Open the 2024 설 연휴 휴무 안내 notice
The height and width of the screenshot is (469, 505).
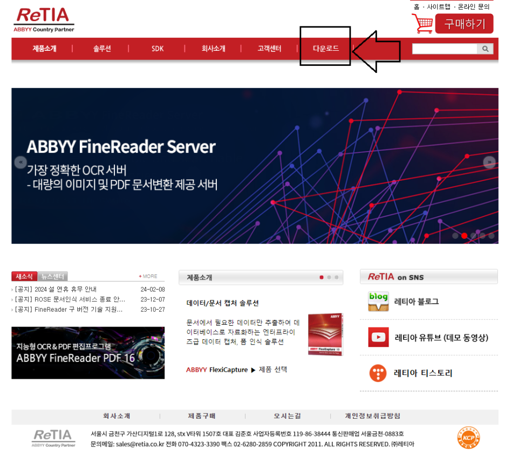(x=56, y=289)
